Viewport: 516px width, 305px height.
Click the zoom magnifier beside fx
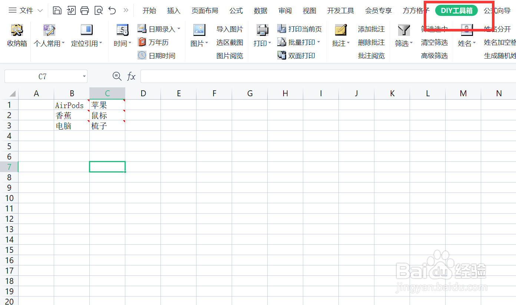(117, 76)
